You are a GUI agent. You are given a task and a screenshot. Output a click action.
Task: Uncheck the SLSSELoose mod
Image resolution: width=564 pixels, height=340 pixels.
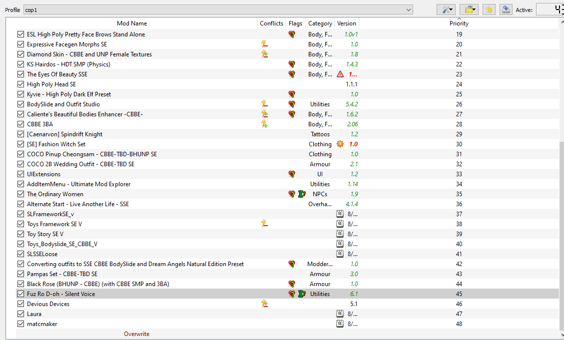[x=21, y=254]
